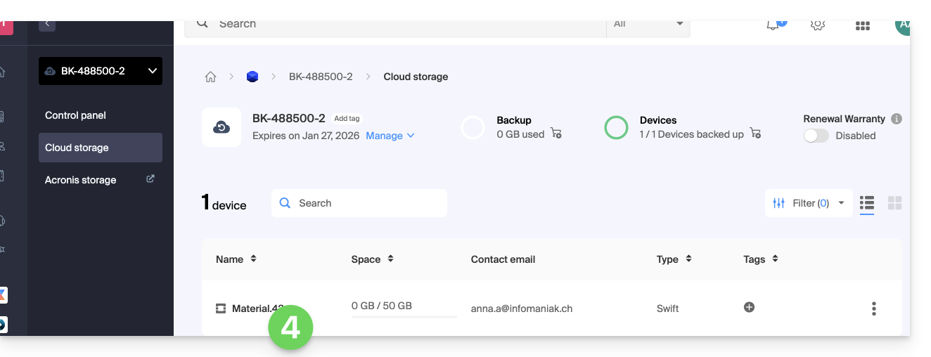Click the cart icon beside Devices backed up
Viewport: 931px width, 357px height.
coord(755,134)
